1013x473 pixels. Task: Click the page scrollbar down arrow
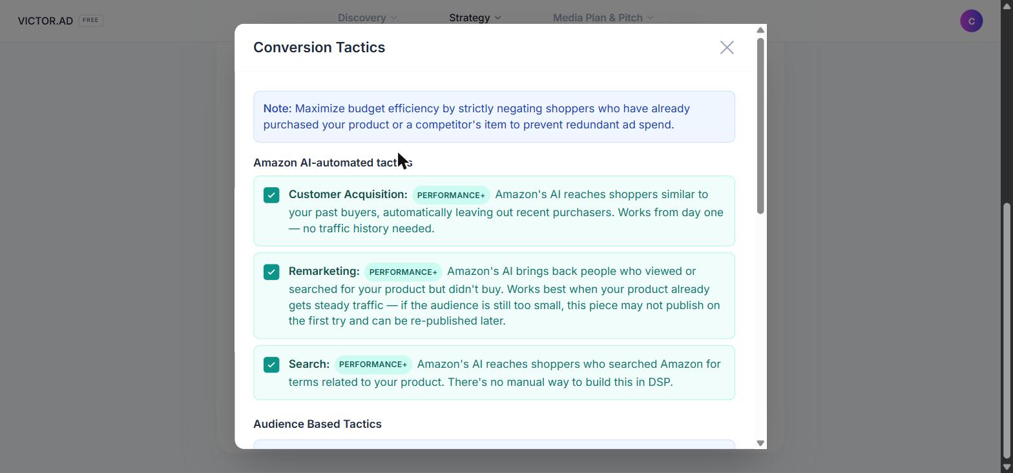(1007, 467)
